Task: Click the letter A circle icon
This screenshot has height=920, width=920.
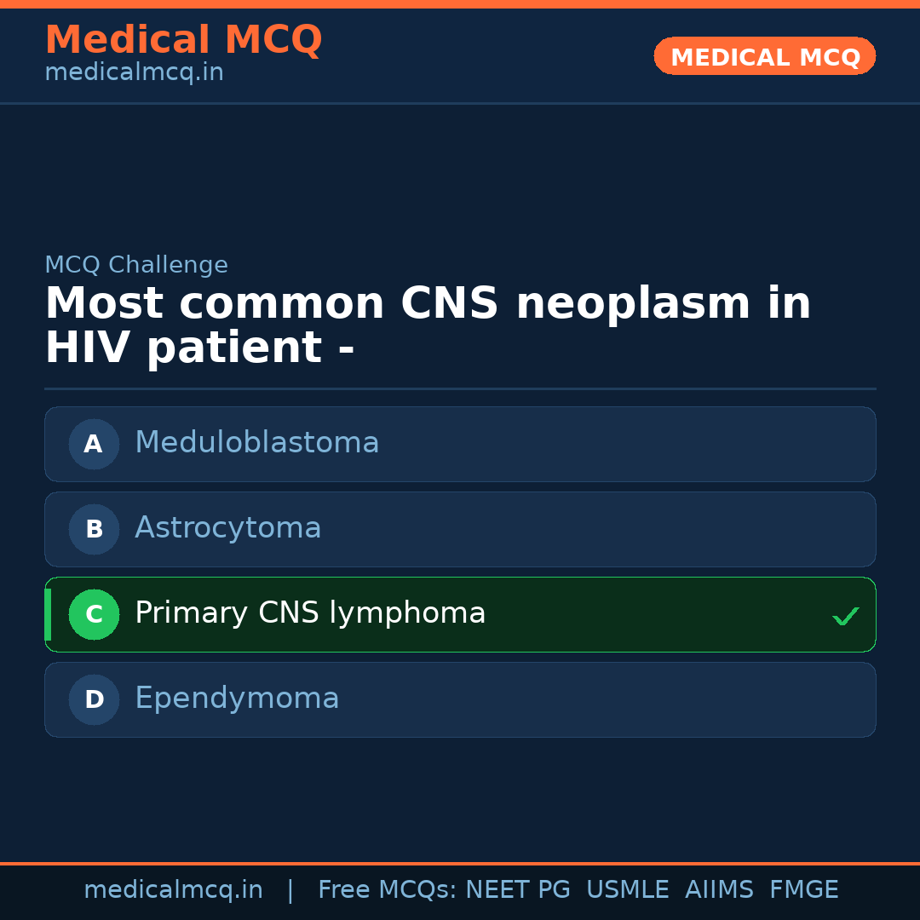Action: click(94, 444)
